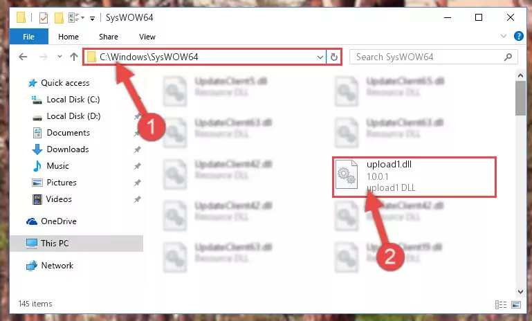Go back with the Back arrow
Image resolution: width=532 pixels, height=321 pixels.
tap(23, 57)
